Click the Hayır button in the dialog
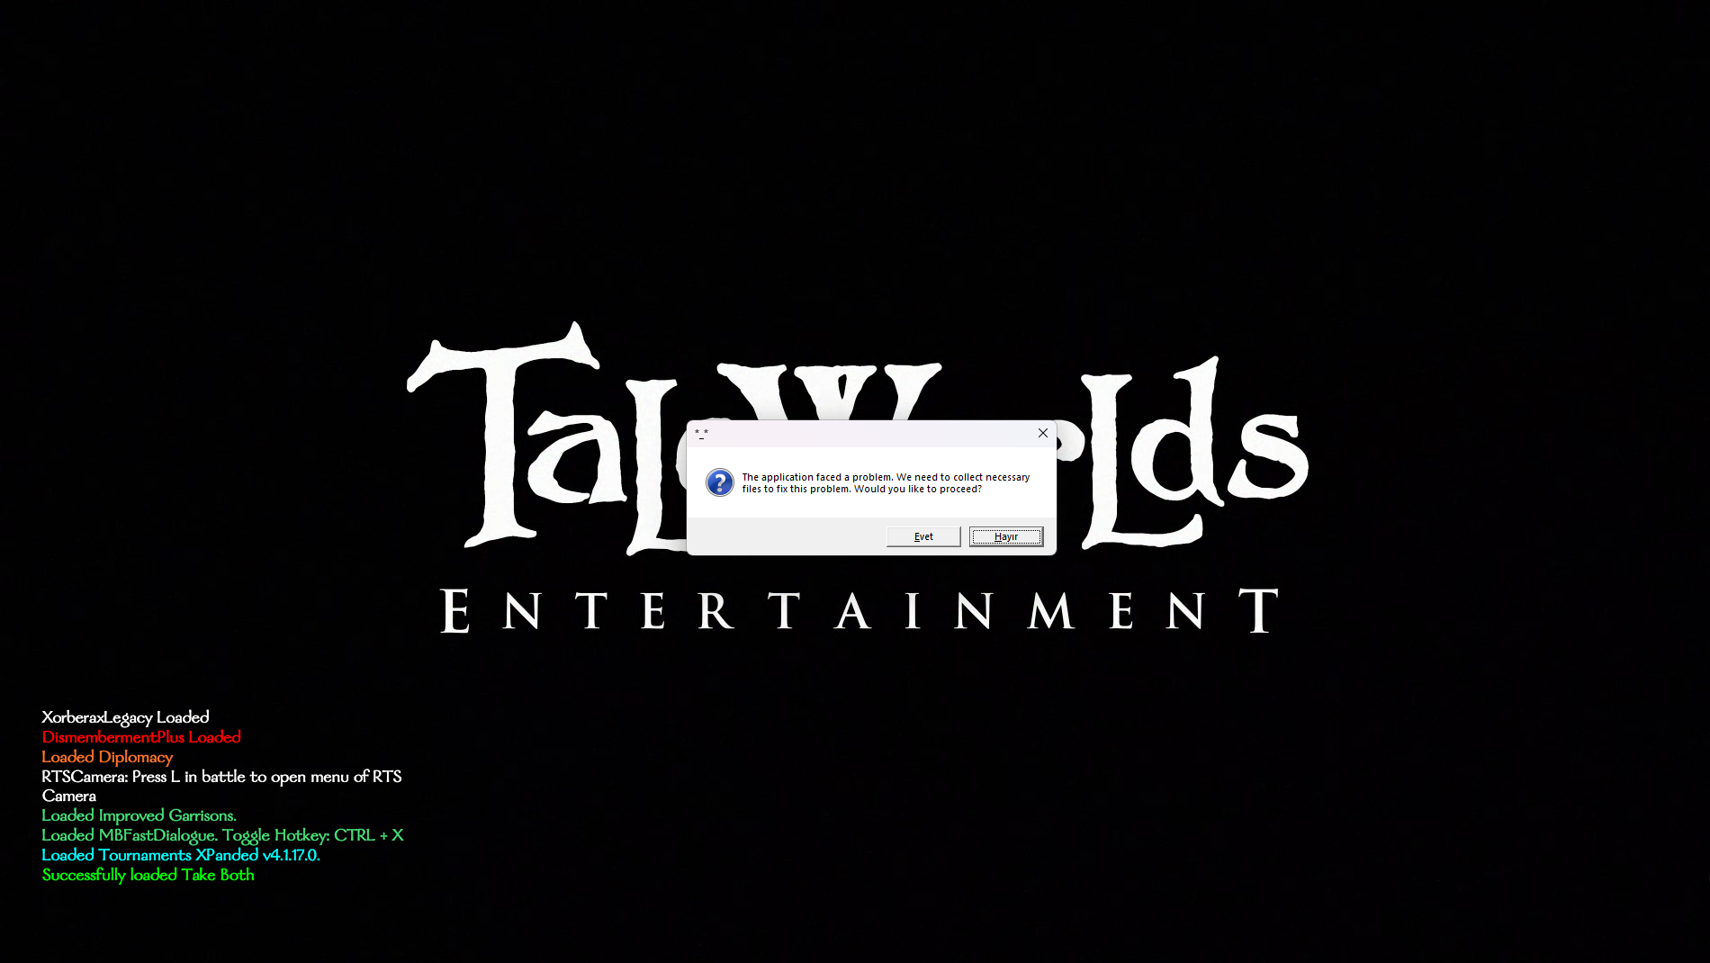 1006,536
